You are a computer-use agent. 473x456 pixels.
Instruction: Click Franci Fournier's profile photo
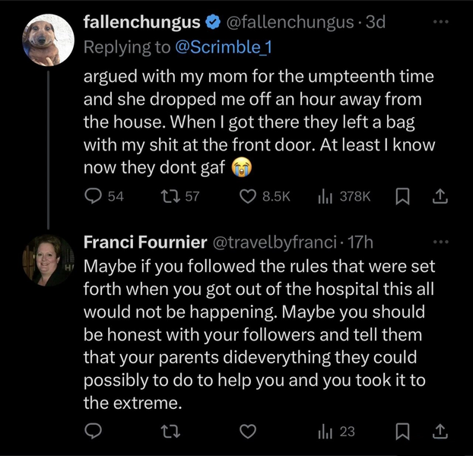[48, 259]
